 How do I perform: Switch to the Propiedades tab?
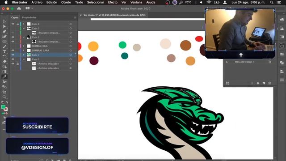pyautogui.click(x=29, y=17)
